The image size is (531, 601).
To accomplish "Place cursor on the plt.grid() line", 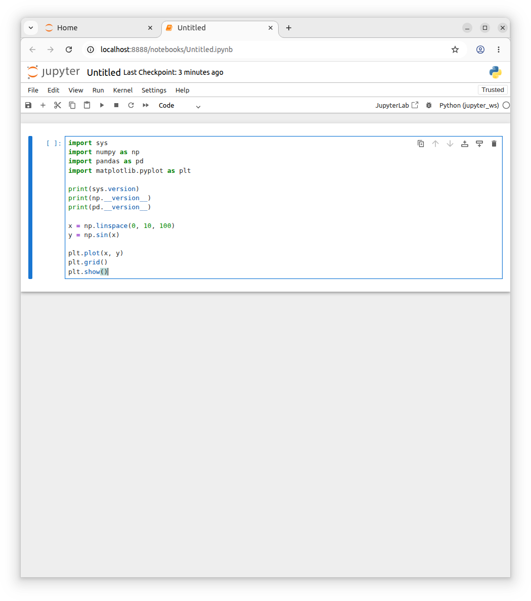I will [88, 262].
